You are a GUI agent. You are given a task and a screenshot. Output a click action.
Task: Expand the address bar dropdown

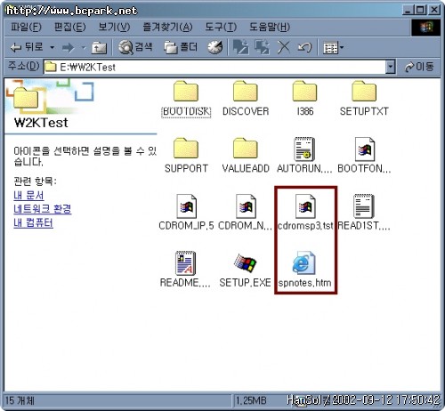pyautogui.click(x=391, y=68)
